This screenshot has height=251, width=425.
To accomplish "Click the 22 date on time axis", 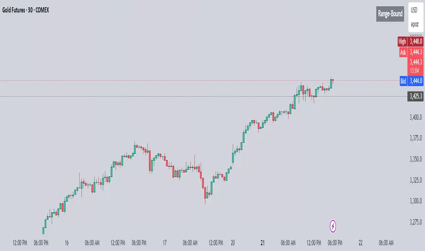I will [361, 242].
